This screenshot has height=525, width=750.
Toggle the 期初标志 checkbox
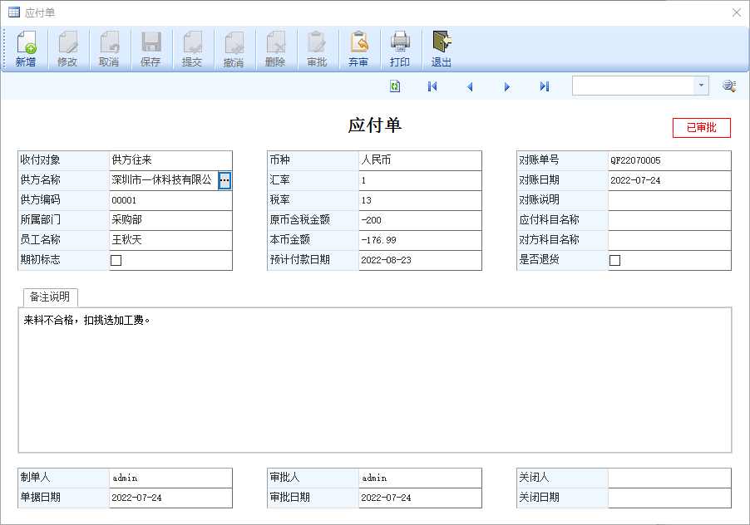click(116, 260)
